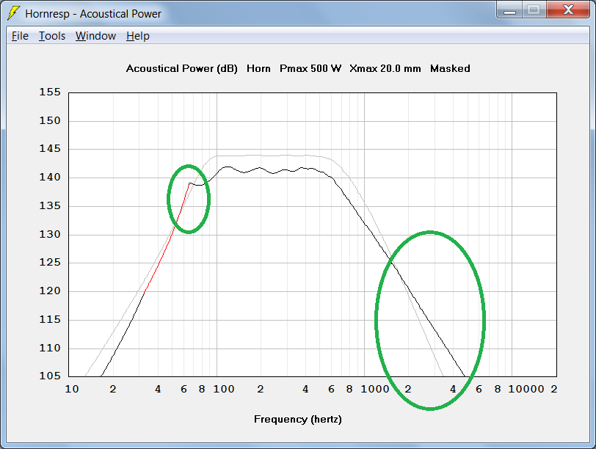Viewport: 596px width, 449px height.
Task: Click the 105 dB y-axis value
Action: pyautogui.click(x=50, y=376)
